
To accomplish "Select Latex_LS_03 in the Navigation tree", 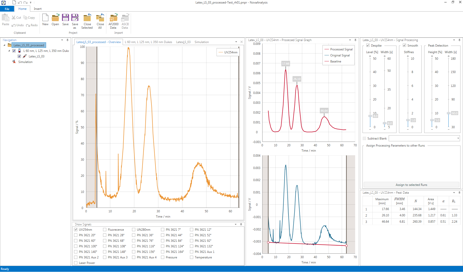I will coord(37,56).
